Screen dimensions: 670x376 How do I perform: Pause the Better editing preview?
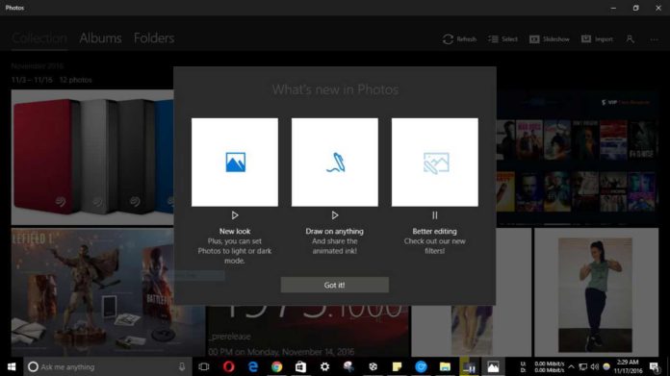tap(434, 215)
